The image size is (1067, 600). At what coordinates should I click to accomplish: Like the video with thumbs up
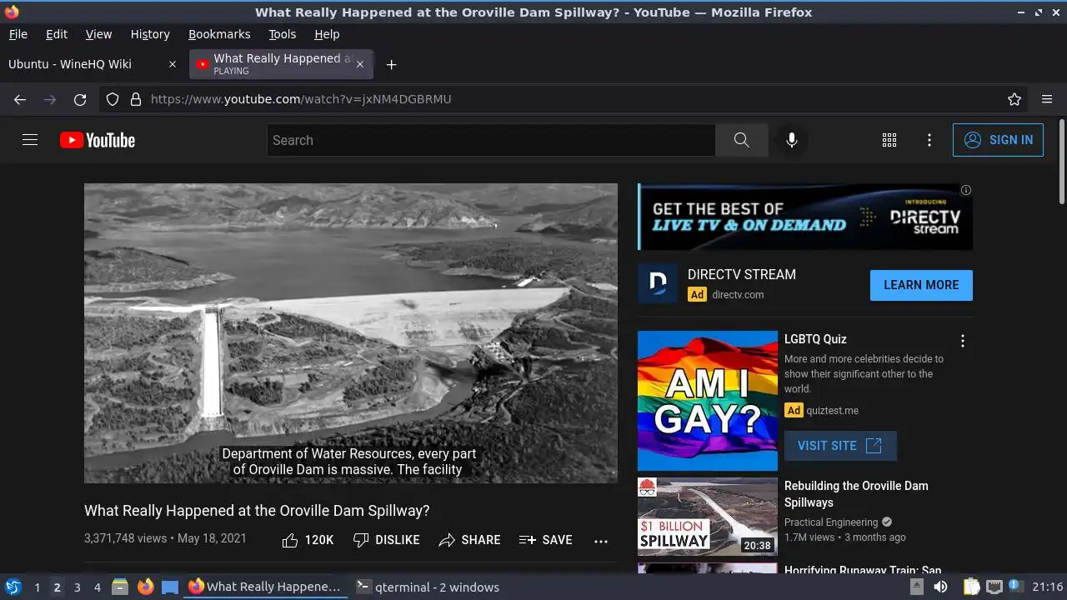(308, 540)
